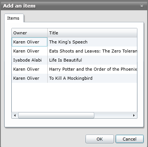Select The King's Speech title cell
This screenshot has height=147, width=148.
point(92,42)
